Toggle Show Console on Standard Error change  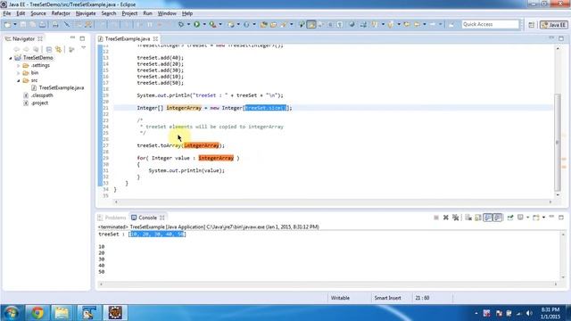tap(498, 218)
